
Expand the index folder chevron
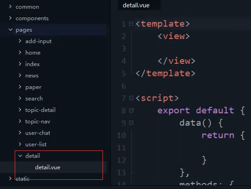click(20, 64)
